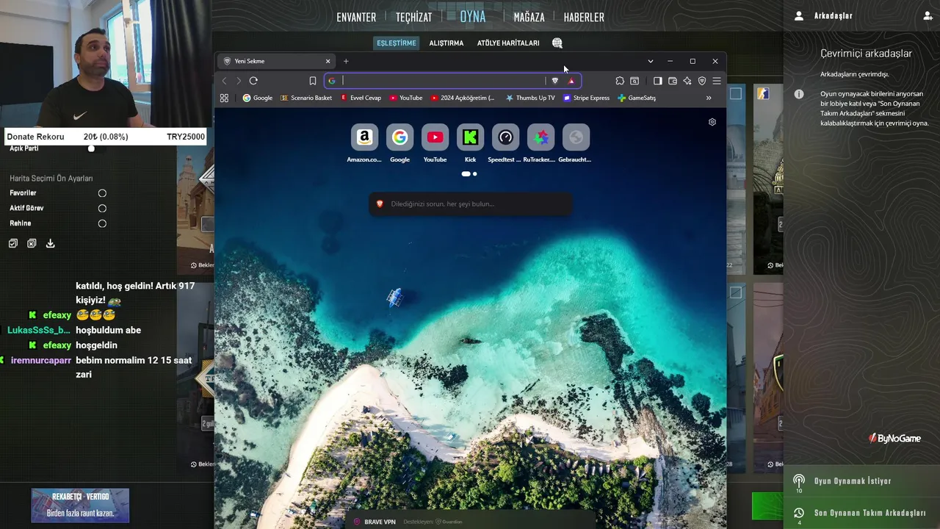This screenshot has width=940, height=529.
Task: Select the Favoriler preset radio
Action: click(102, 193)
